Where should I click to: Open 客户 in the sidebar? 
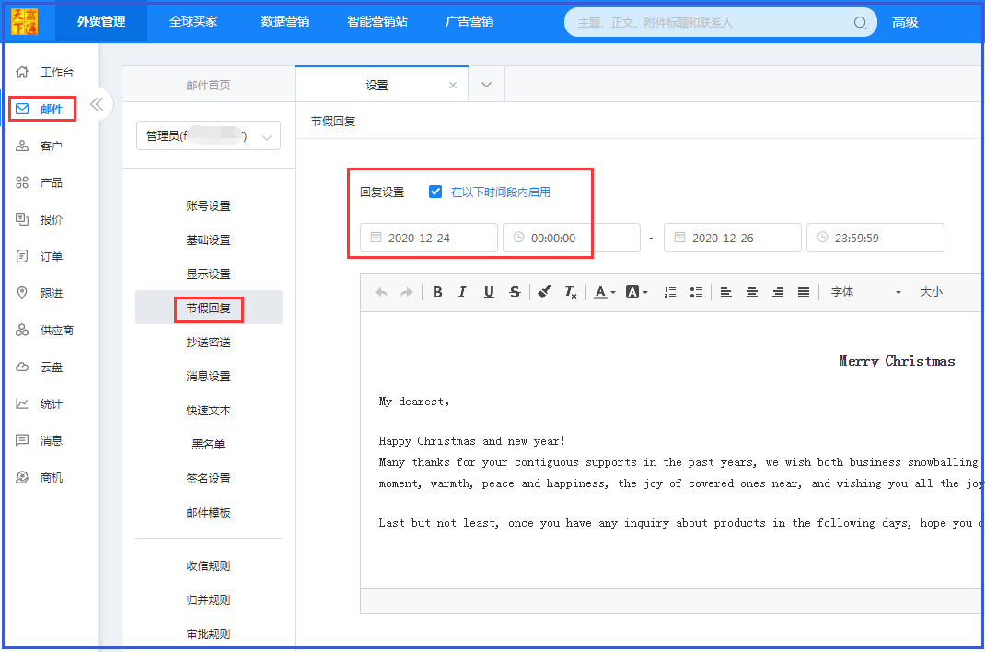click(x=39, y=146)
